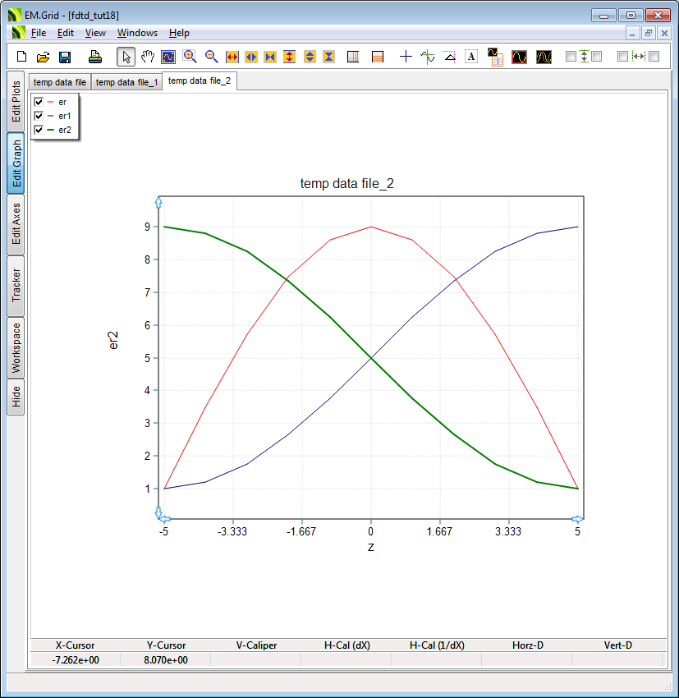The width and height of the screenshot is (679, 698).
Task: Click the New file icon
Action: [22, 57]
